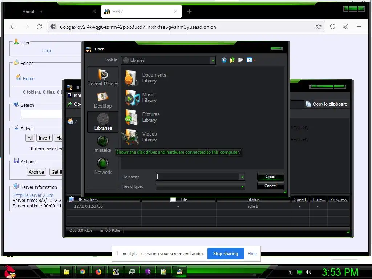Click the New Identity broom icon
372x279 pixels.
pyautogui.click(x=346, y=27)
